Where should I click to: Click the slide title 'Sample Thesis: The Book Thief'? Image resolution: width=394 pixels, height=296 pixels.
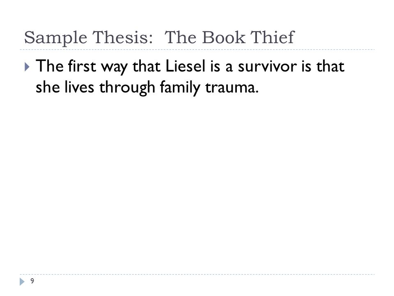tap(159, 38)
